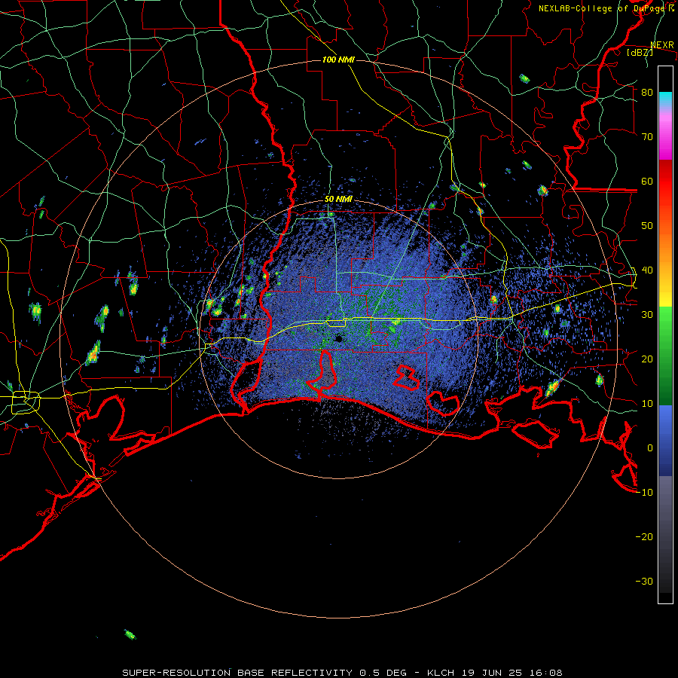Select the NEXLAB-College of DuPage header text
Viewport: 678px width, 678px height.
coord(603,8)
